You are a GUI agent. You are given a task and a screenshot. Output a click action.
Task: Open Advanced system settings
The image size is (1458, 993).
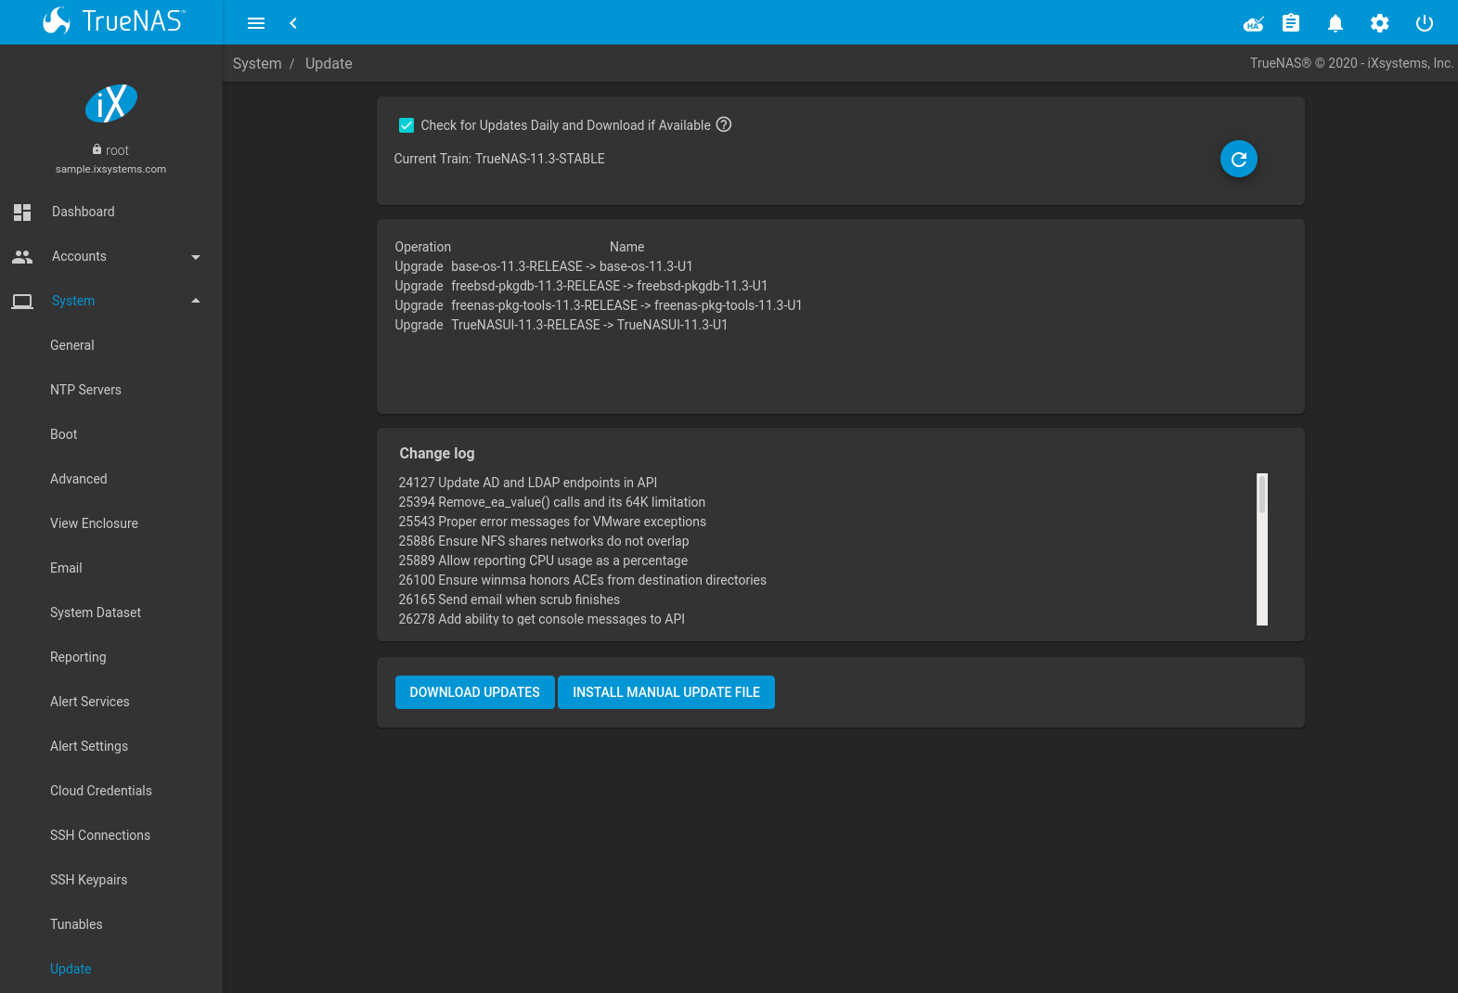pos(79,479)
